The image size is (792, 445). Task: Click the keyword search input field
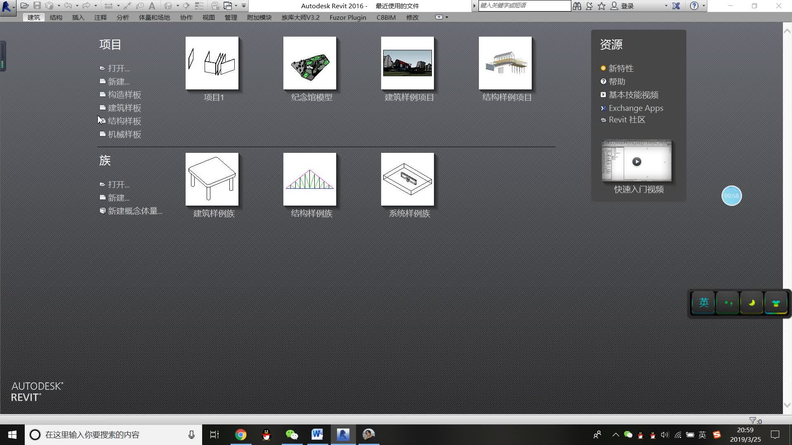524,5
